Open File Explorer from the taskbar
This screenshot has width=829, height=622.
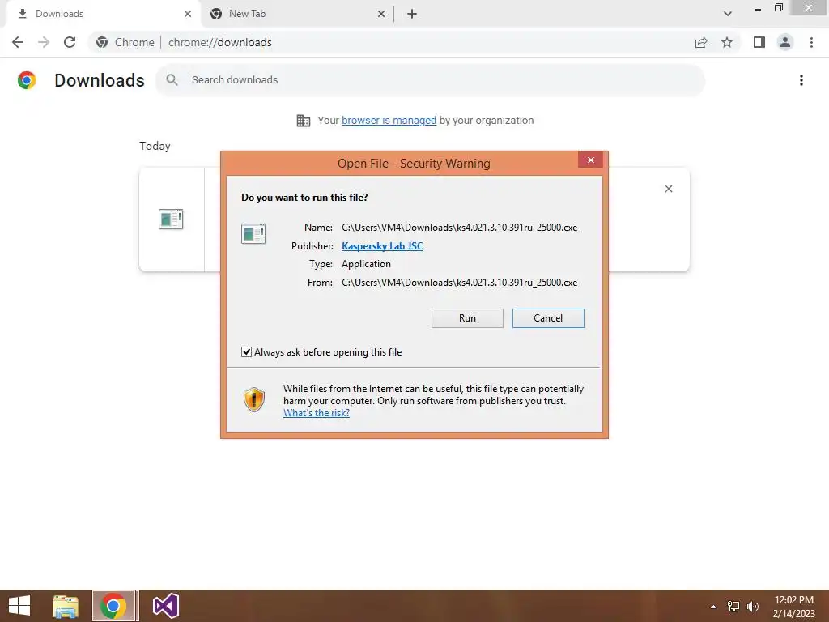[x=66, y=606]
